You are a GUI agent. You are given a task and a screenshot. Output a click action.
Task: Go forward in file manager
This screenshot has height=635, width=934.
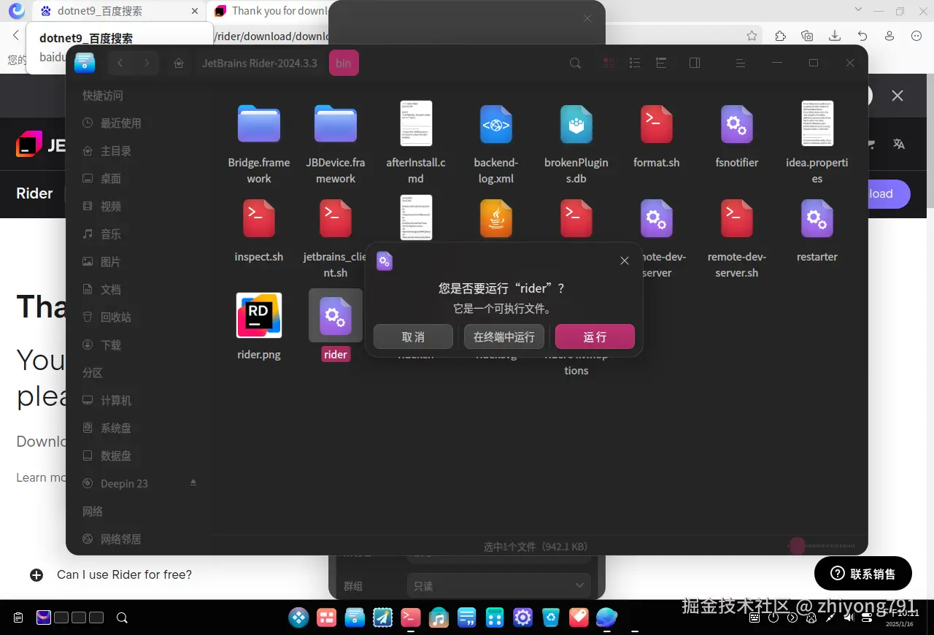(147, 64)
